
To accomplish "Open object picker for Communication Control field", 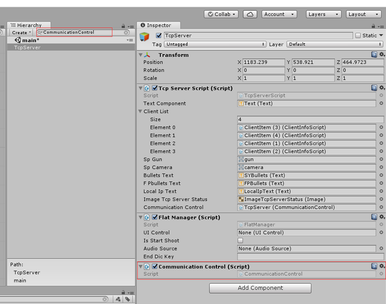I will 381,207.
